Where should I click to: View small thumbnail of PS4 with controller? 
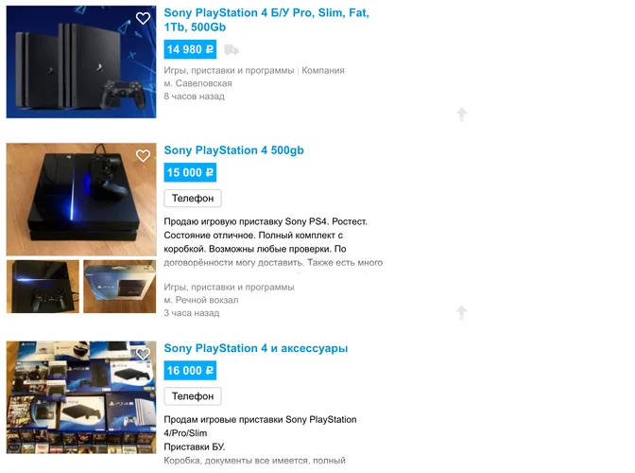point(43,287)
